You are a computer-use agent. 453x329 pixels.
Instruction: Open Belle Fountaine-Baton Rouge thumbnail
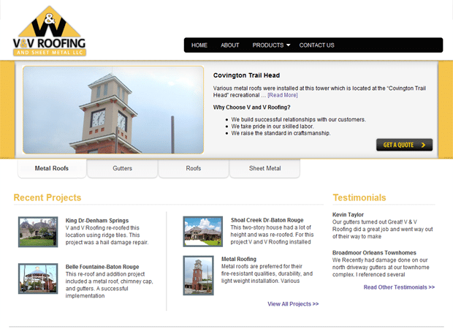point(38,279)
